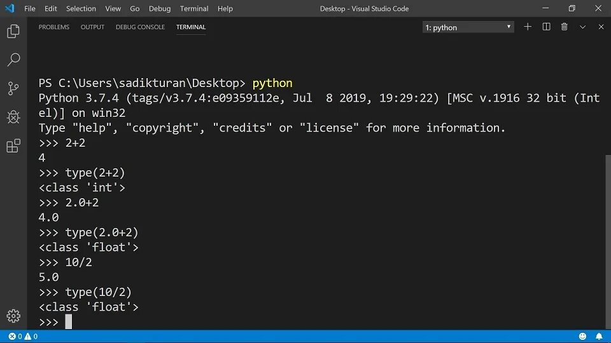The image size is (611, 343).
Task: Open the Debug view bug icon
Action: coord(13,117)
